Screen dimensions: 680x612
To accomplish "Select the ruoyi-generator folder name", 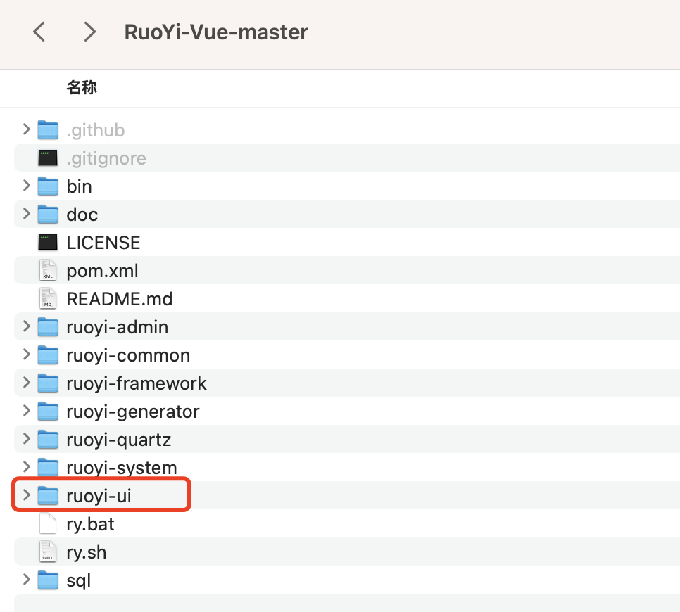I will [133, 412].
